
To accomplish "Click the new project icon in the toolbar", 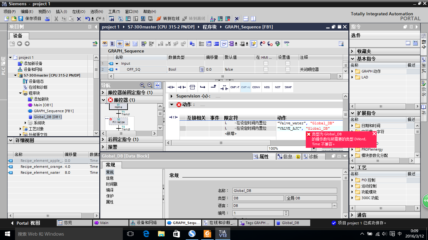I will point(7,19).
